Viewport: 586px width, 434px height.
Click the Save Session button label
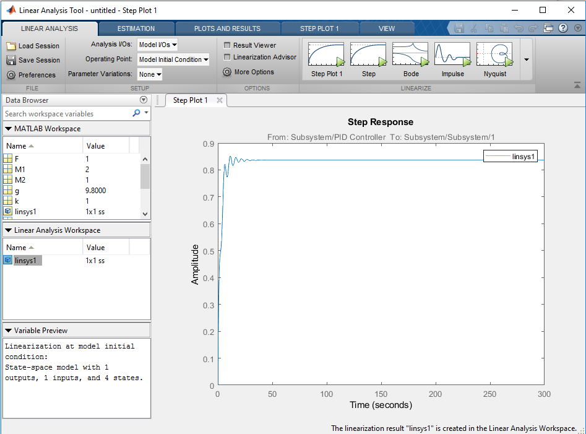point(39,60)
